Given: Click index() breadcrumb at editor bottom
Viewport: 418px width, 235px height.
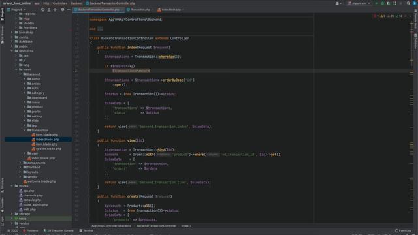Looking at the screenshot, I should (185, 226).
